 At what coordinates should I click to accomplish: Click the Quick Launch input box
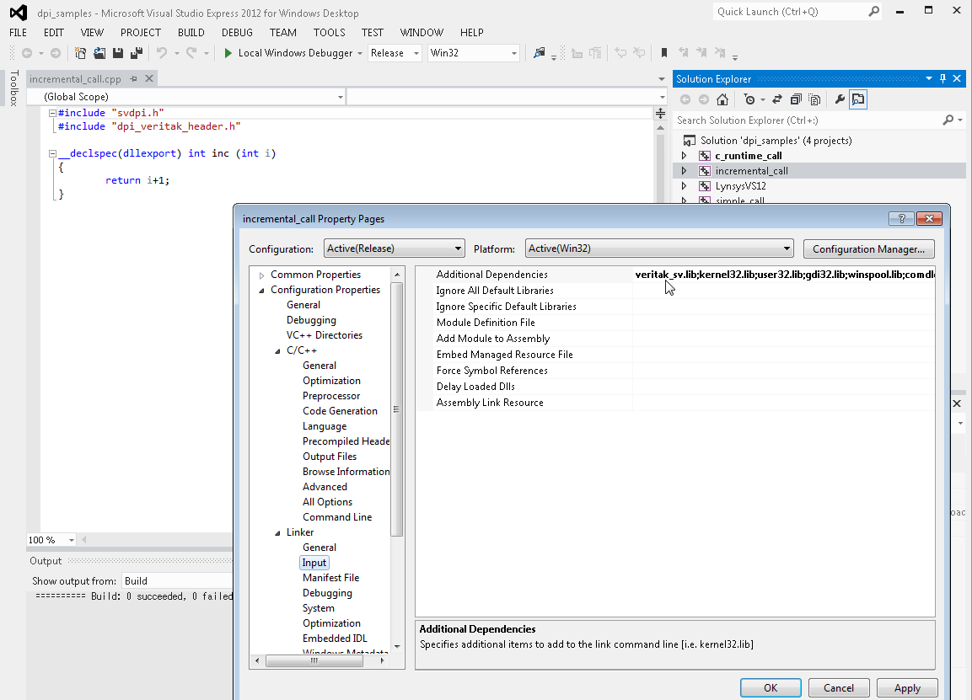click(x=791, y=12)
